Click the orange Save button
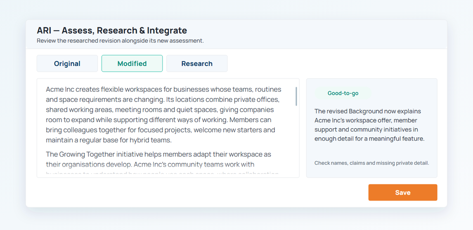The image size is (473, 230). [x=403, y=193]
